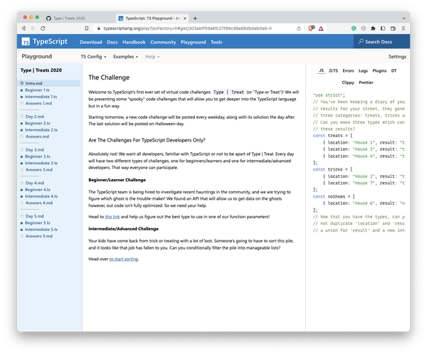Open the Examples dropdown menu
The width and height of the screenshot is (427, 354).
coord(127,56)
